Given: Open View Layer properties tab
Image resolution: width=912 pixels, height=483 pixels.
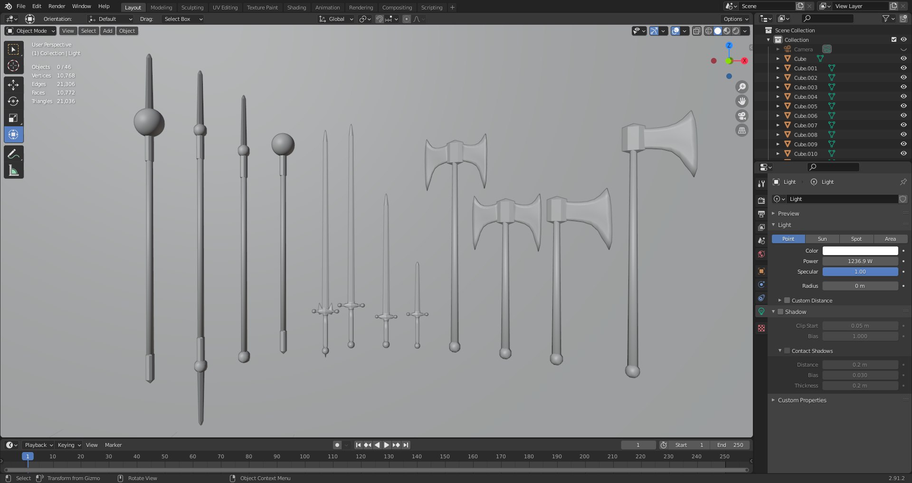Looking at the screenshot, I should (x=761, y=227).
